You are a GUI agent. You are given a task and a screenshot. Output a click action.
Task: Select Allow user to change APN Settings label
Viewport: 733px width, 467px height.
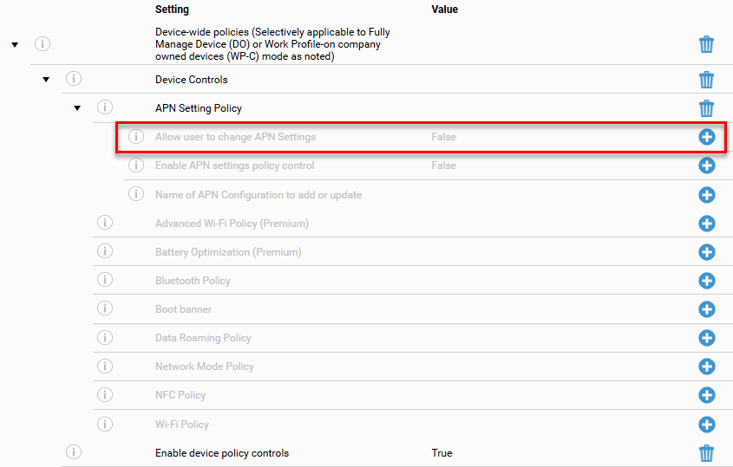[235, 137]
